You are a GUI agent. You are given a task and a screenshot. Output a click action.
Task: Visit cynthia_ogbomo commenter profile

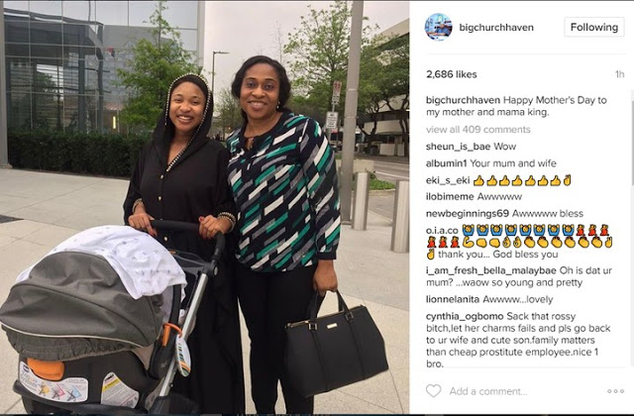[465, 316]
